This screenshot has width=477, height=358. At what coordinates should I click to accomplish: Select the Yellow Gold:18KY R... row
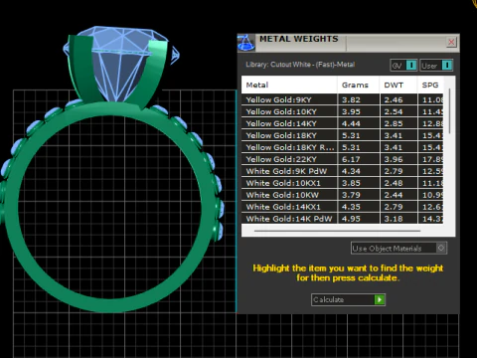click(x=342, y=147)
